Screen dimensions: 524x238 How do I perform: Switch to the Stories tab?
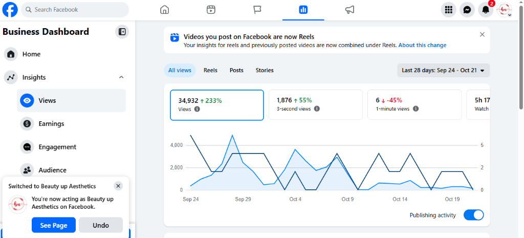point(265,70)
